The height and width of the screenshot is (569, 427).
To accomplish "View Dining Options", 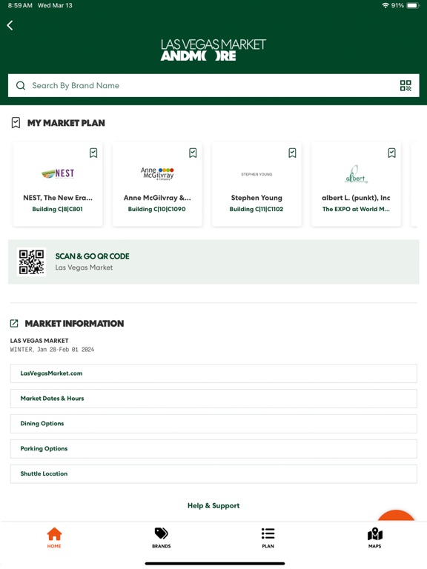I will (x=213, y=424).
